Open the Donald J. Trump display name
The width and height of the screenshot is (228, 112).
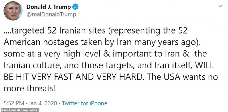[49, 7]
